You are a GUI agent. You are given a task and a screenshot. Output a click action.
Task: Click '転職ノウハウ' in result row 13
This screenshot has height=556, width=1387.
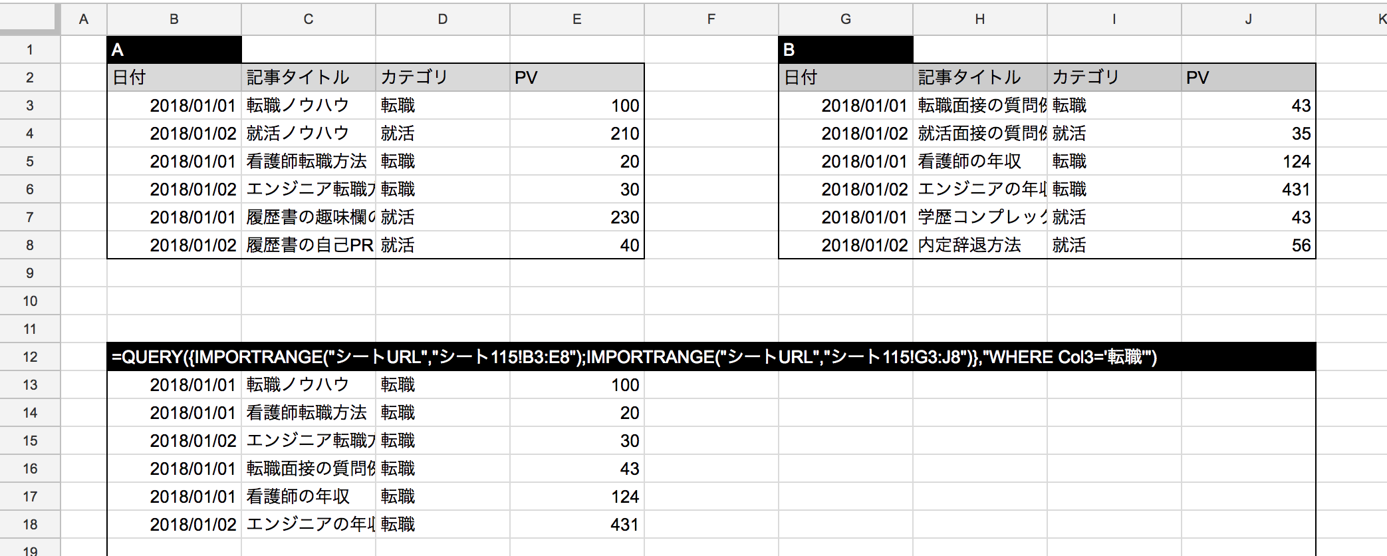[x=309, y=385]
